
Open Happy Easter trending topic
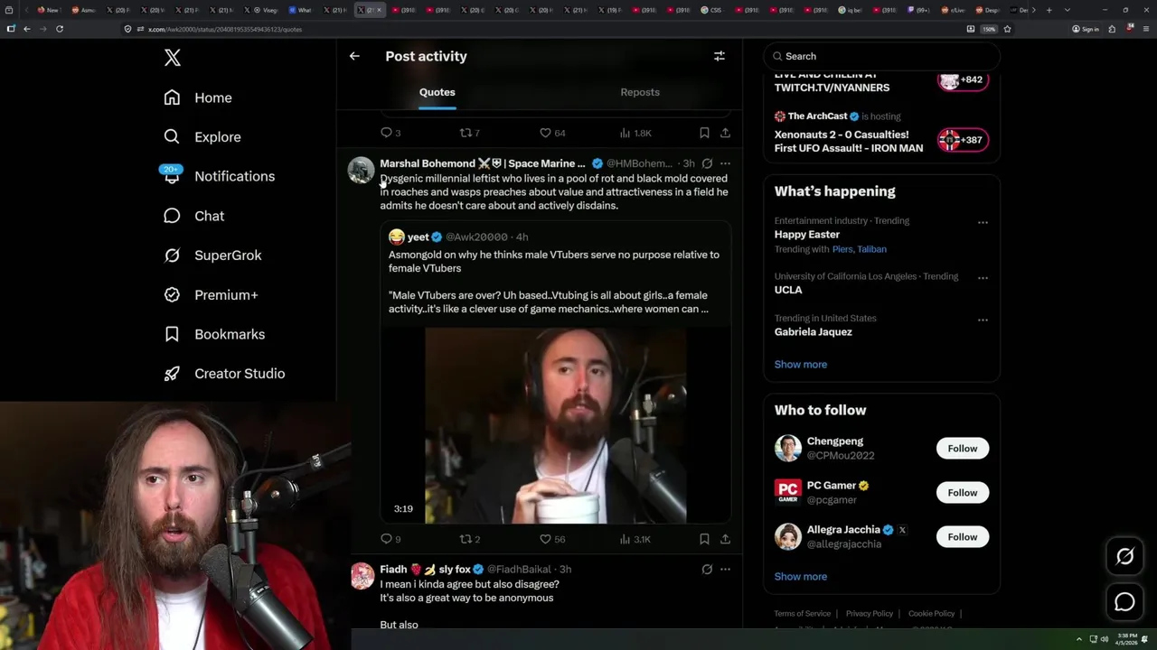tap(806, 235)
